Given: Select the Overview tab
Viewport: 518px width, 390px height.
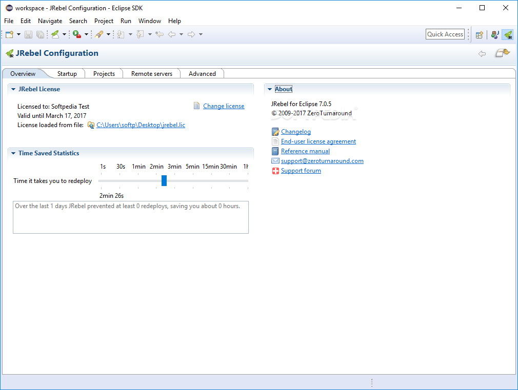Looking at the screenshot, I should point(23,74).
